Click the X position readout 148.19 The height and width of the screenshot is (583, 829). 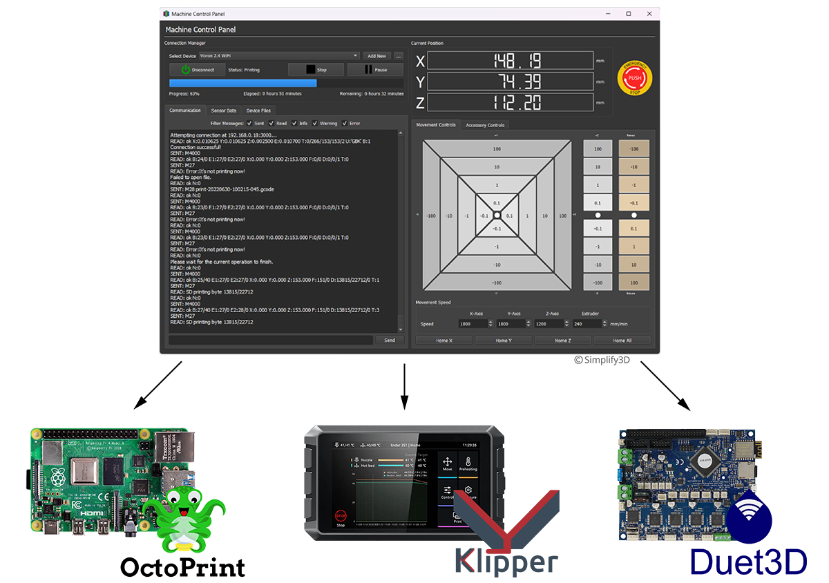[511, 61]
